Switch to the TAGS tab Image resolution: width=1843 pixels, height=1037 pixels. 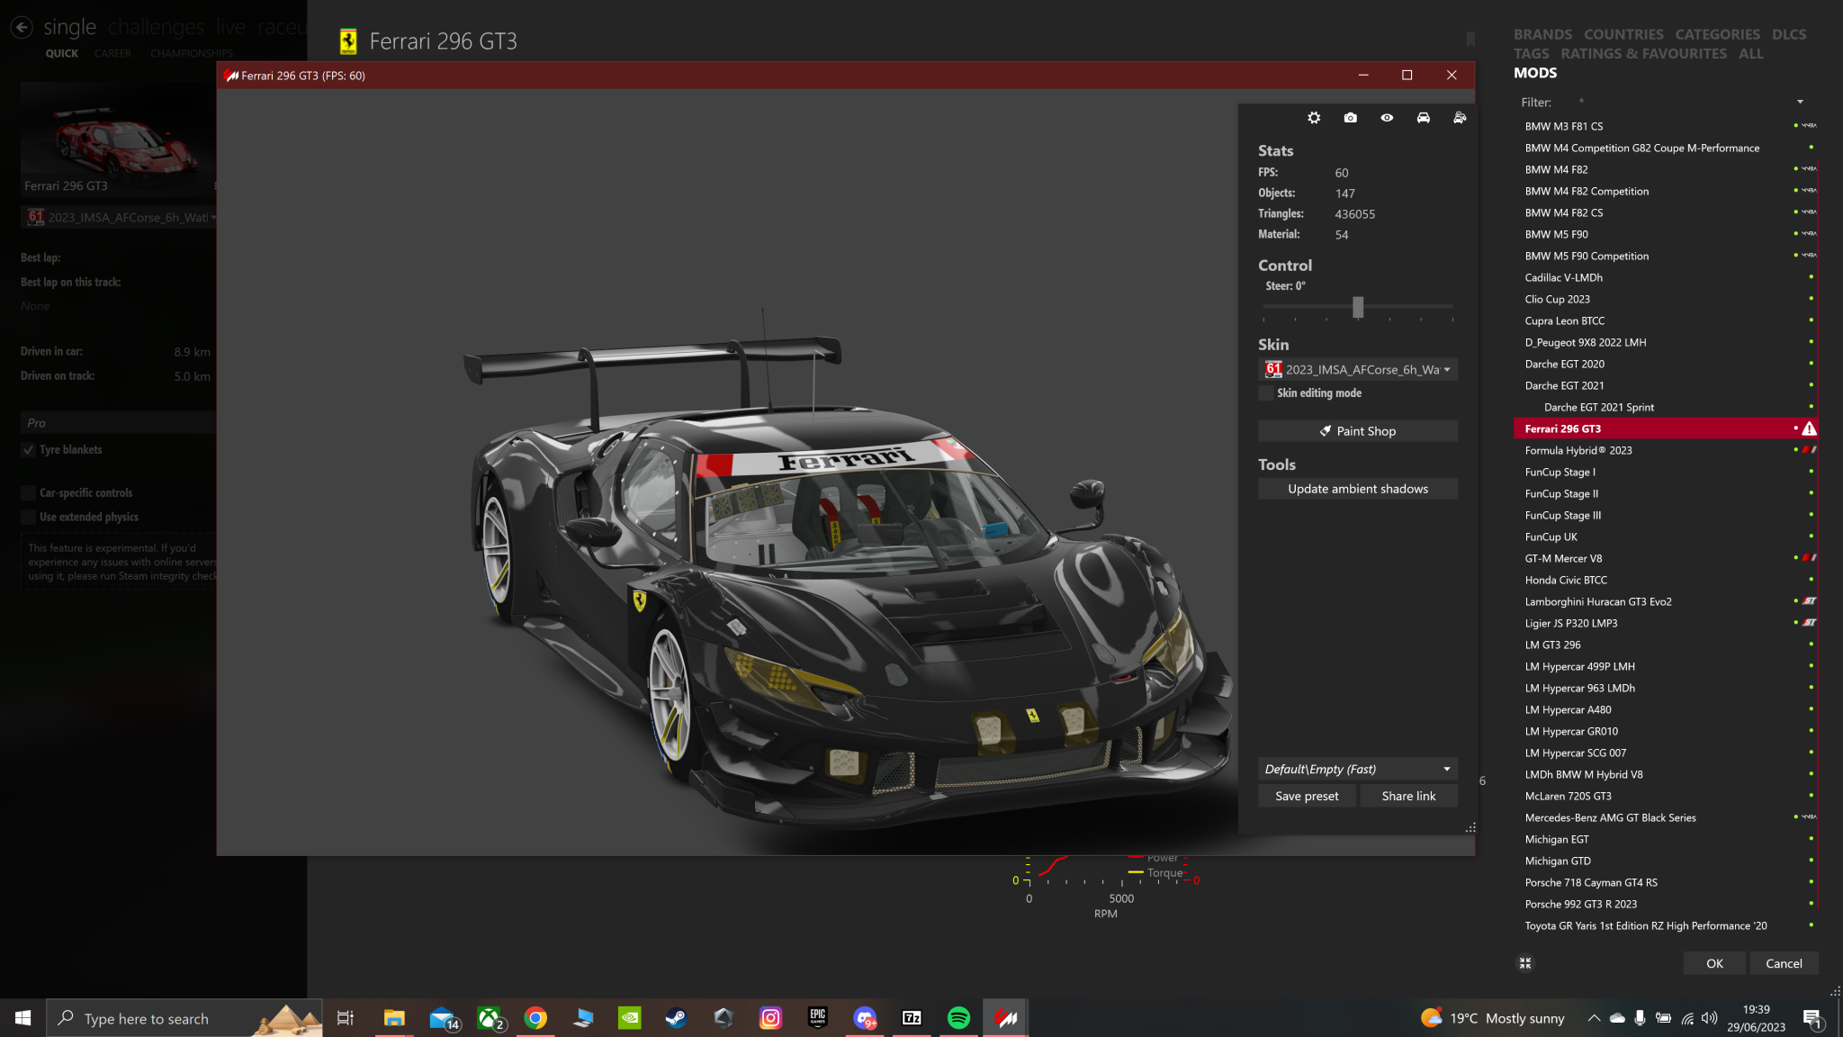click(1531, 54)
